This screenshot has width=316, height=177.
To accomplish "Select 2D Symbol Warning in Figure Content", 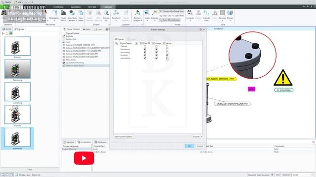I will tap(75, 63).
